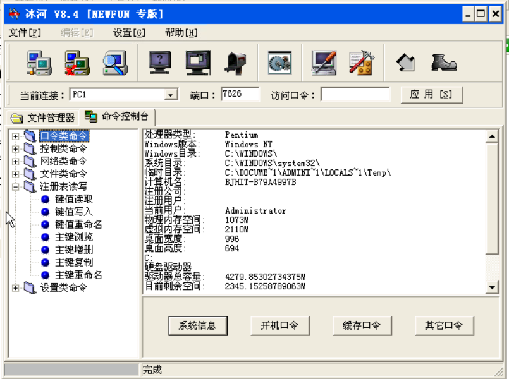Collapse the 注册表读写 tree node

[15, 187]
